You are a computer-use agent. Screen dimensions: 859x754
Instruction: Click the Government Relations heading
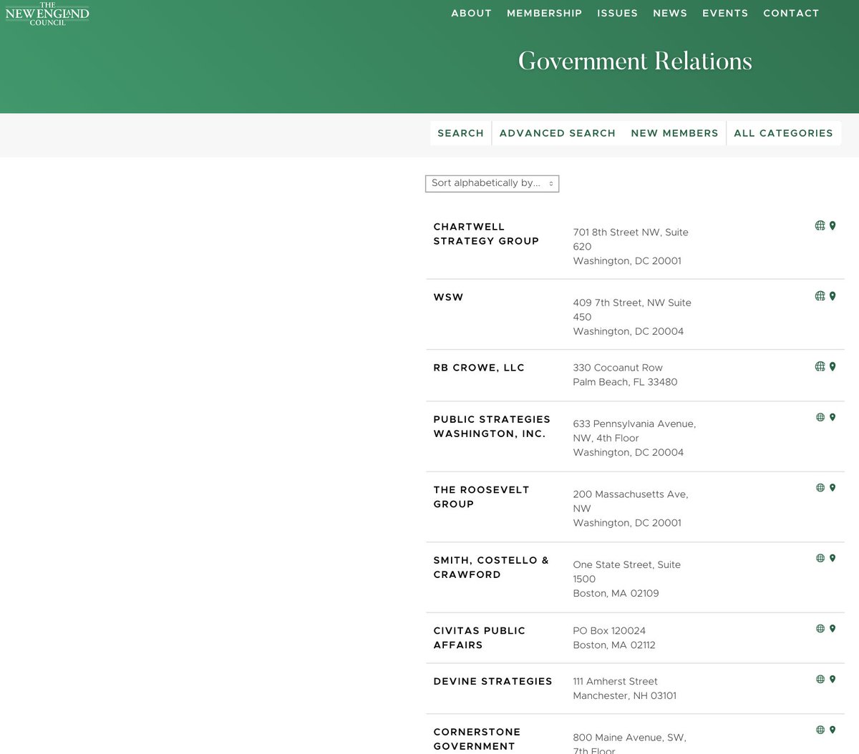tap(635, 61)
